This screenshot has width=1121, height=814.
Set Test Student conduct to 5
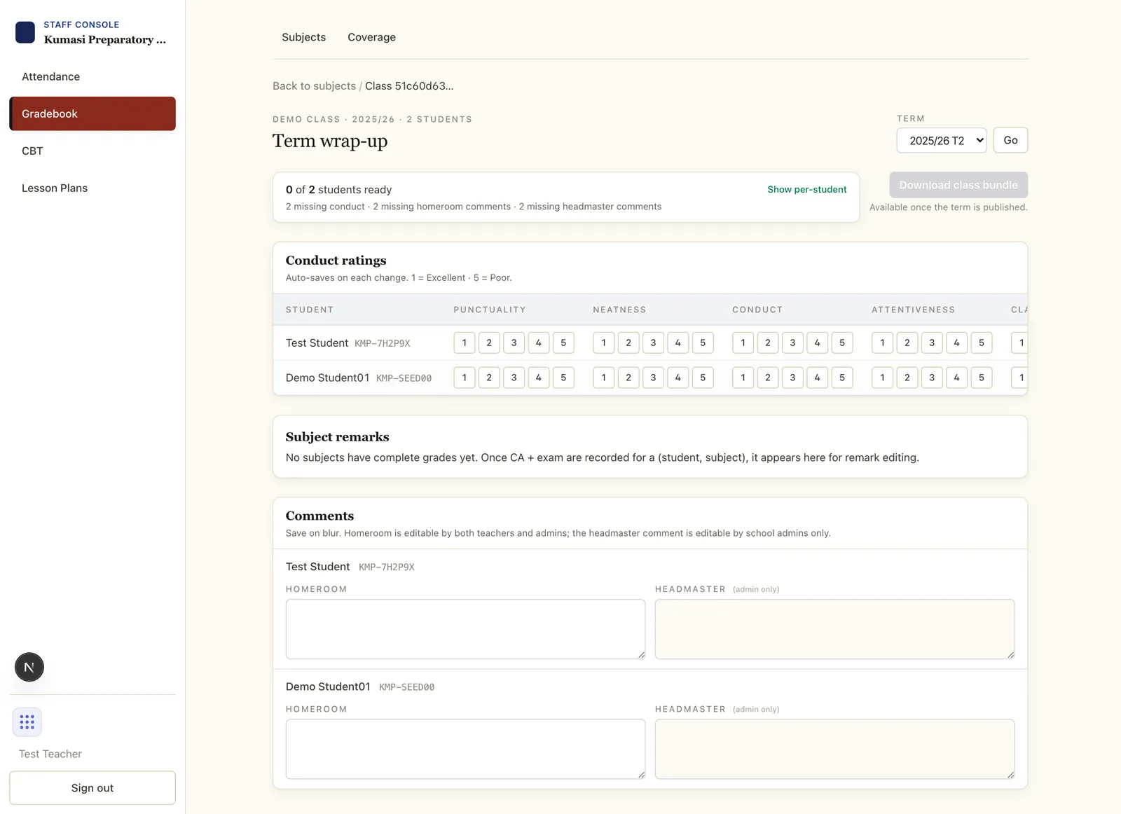tap(842, 343)
